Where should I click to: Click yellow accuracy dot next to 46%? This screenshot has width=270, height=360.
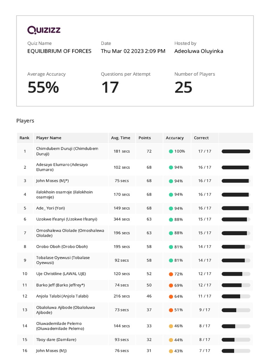point(171,326)
